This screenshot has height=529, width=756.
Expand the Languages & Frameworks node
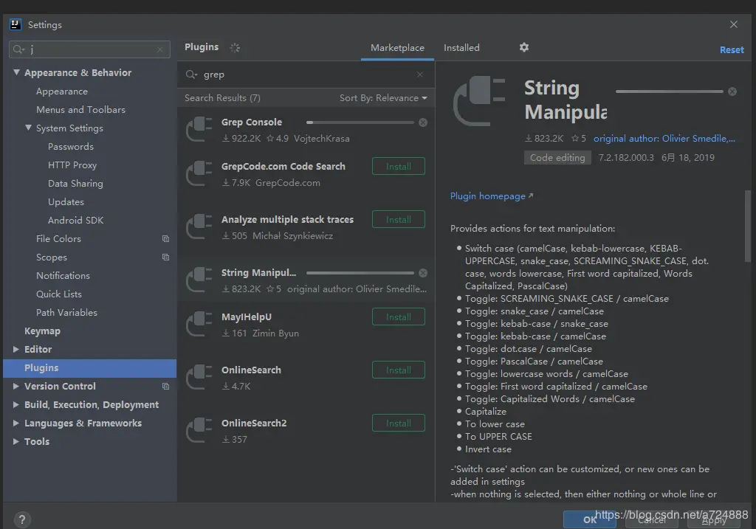coord(16,423)
